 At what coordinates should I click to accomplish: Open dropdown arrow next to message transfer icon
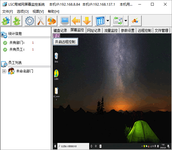click(x=126, y=21)
